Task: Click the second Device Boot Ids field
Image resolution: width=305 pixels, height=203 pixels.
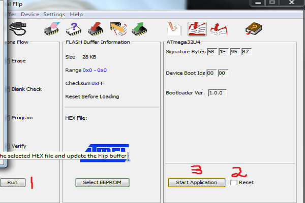Action: coord(223,73)
